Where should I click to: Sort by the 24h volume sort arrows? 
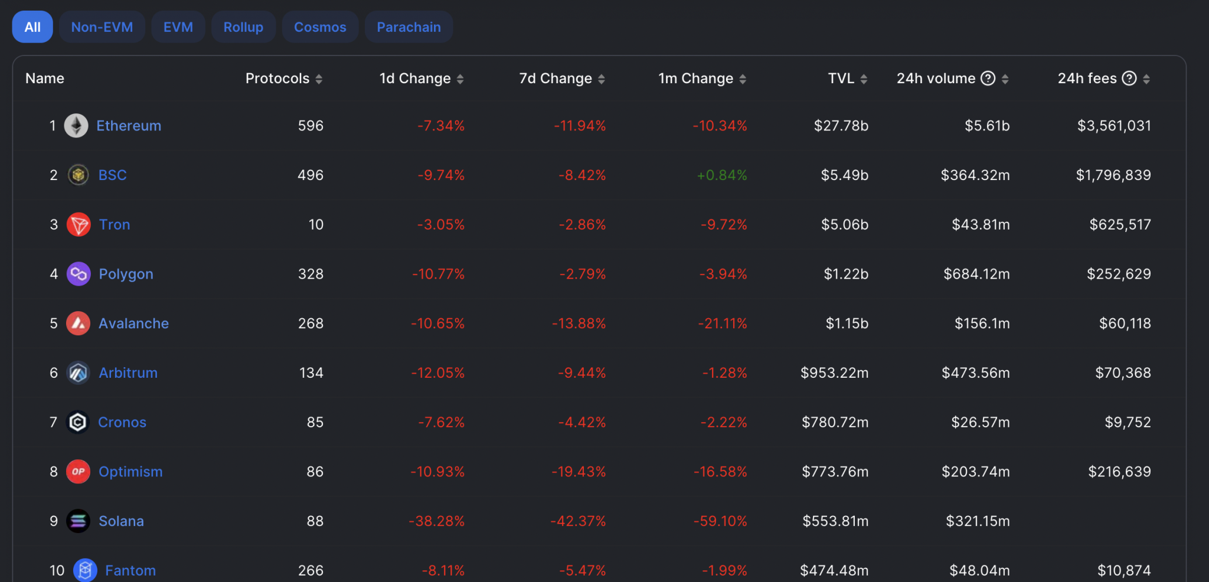click(x=1005, y=79)
